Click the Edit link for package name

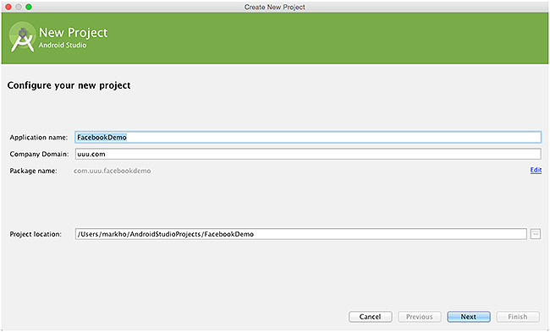click(536, 170)
